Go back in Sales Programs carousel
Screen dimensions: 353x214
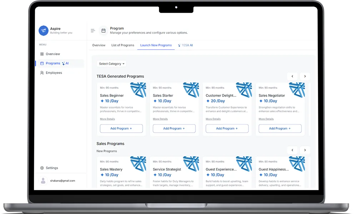coord(292,150)
